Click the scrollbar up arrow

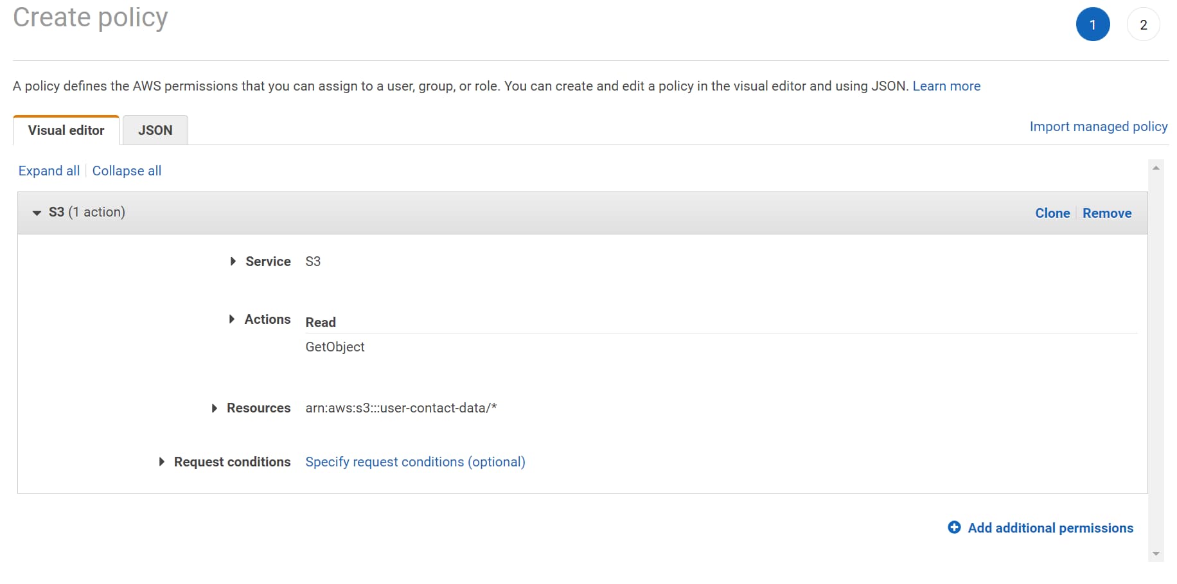pos(1156,168)
